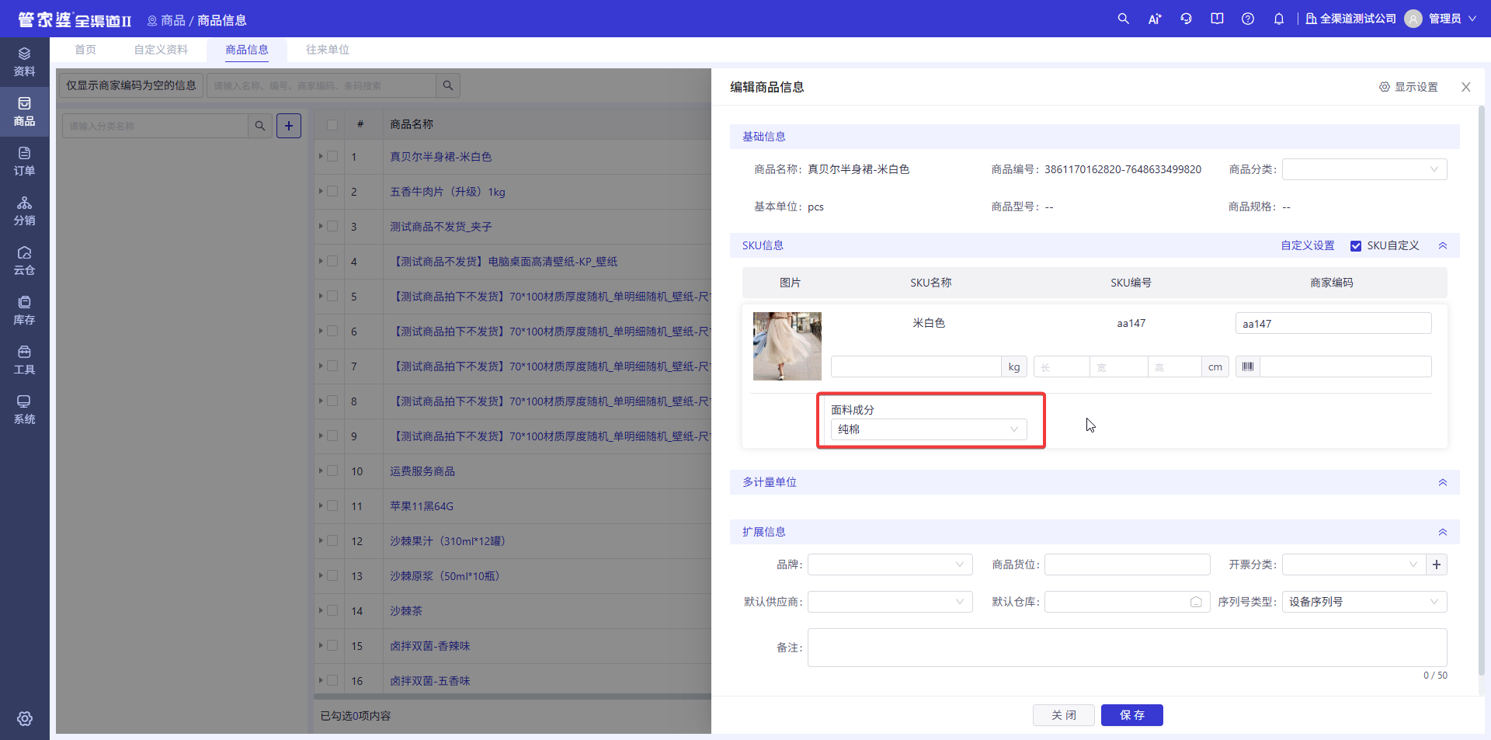The image size is (1491, 740).
Task: Close the 编辑商品信息 panel
Action: (1466, 87)
